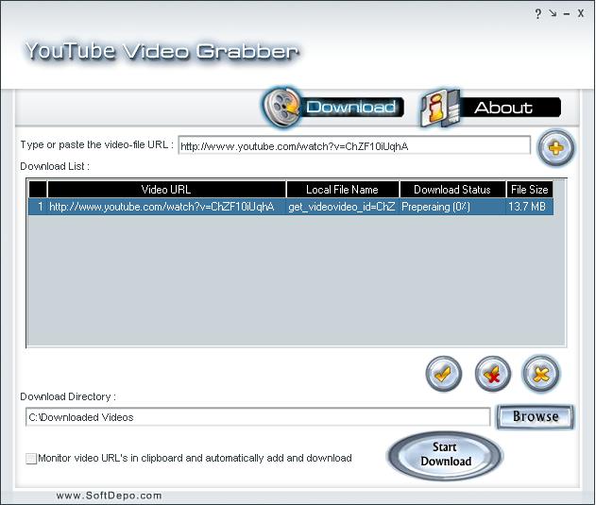Click the Local File Name column header

[x=342, y=189]
